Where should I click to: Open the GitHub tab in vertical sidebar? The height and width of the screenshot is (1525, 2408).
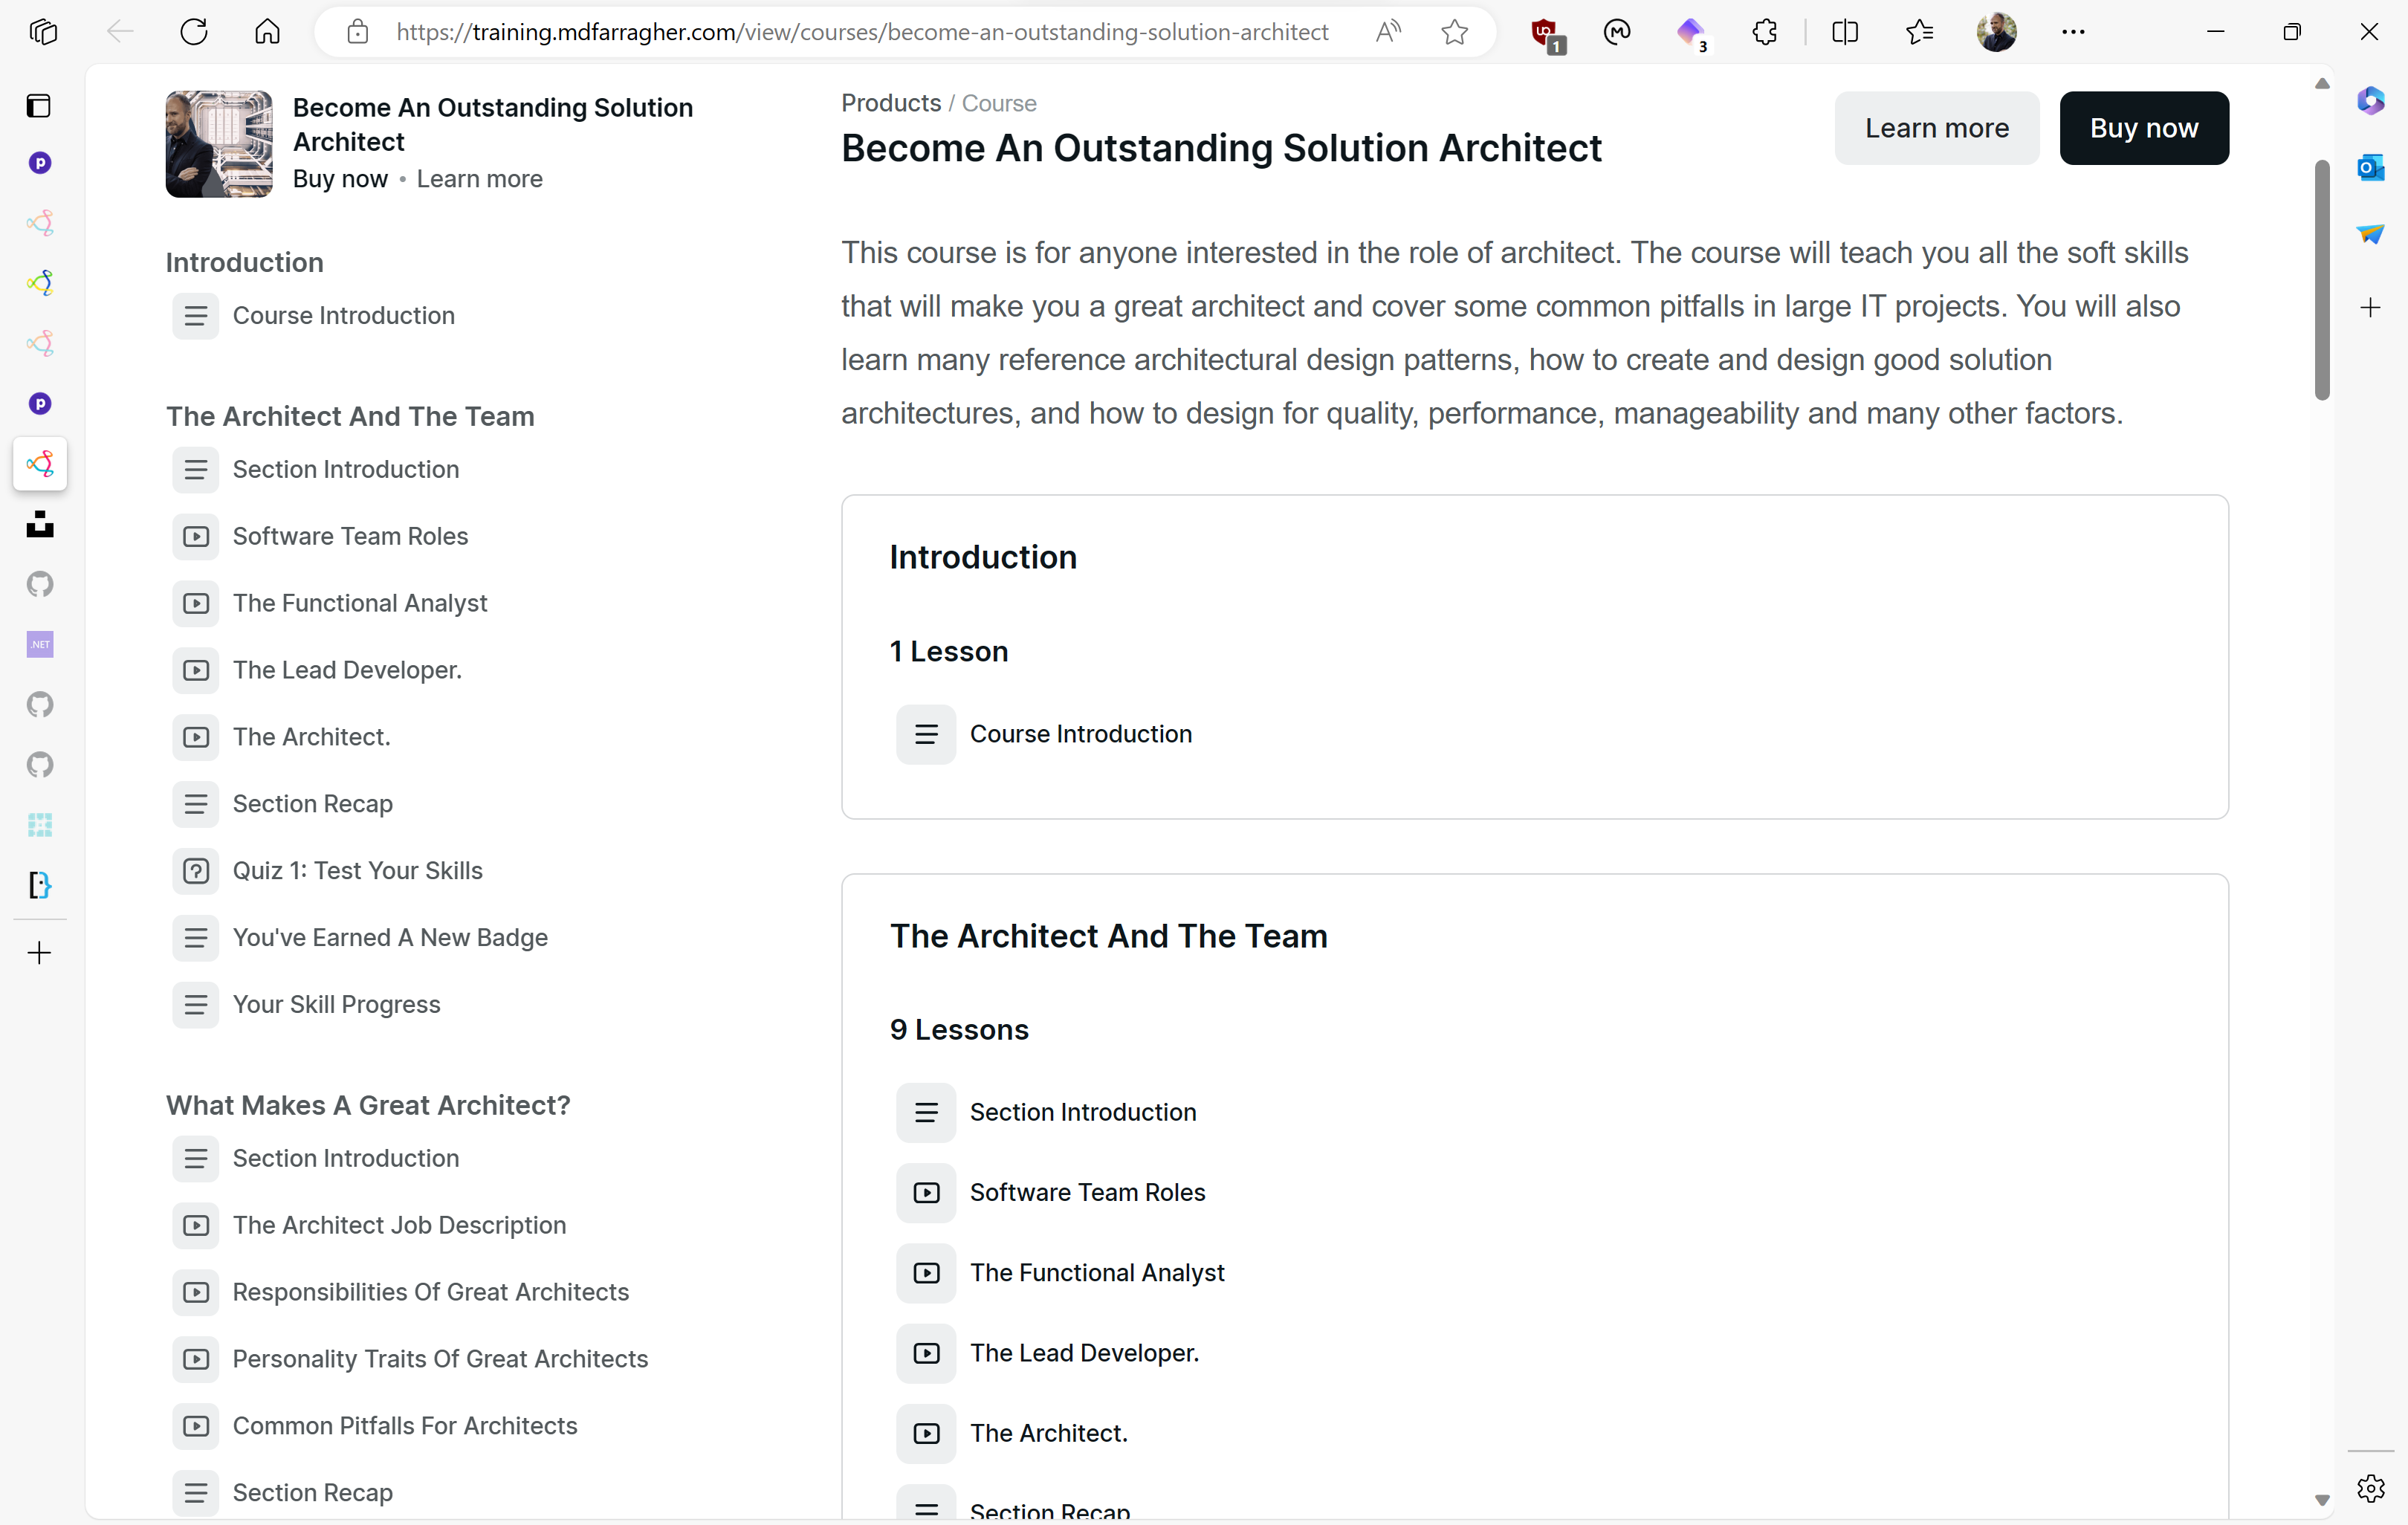click(40, 584)
